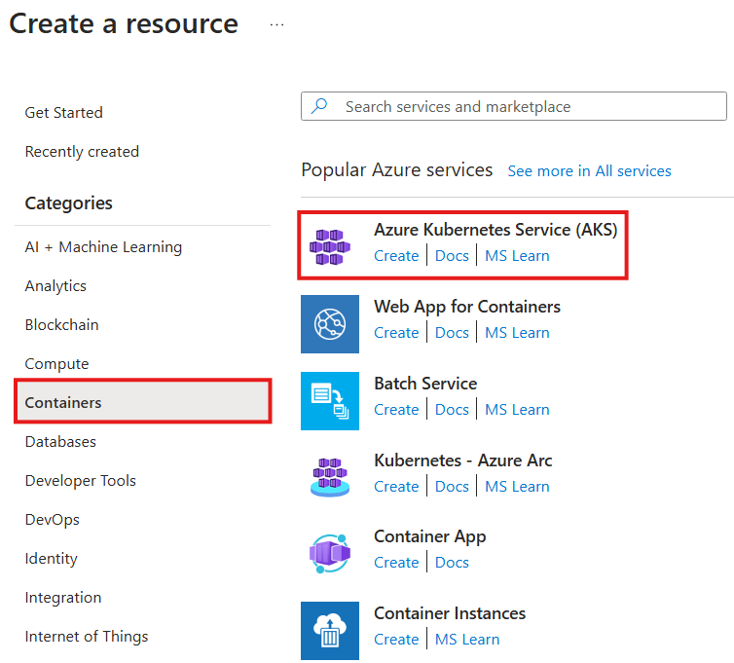
Task: Click the search magnifier icon
Action: point(319,107)
